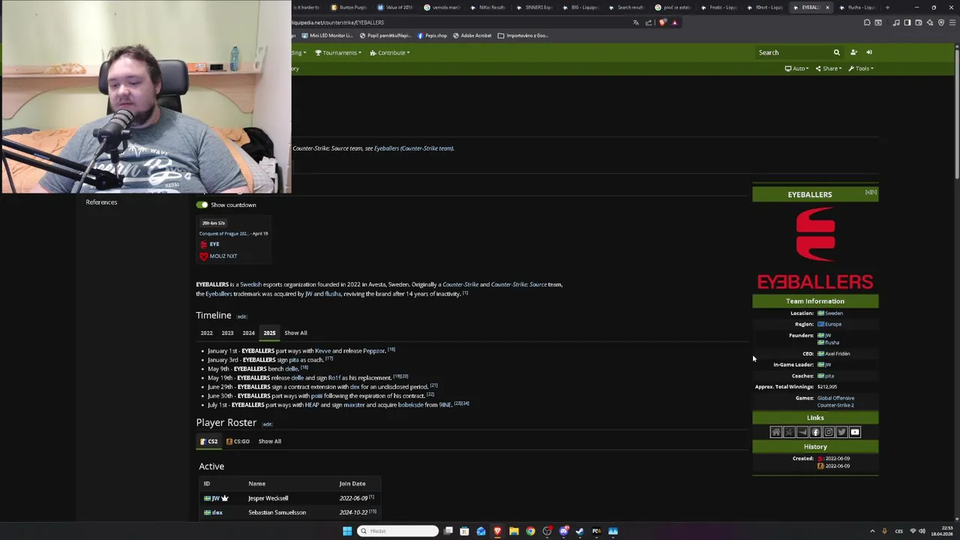The height and width of the screenshot is (540, 960).
Task: Select timeline Show All tab
Action: (x=295, y=333)
